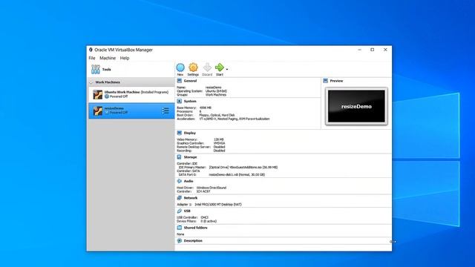
Task: Open the Help menu
Action: 125,58
